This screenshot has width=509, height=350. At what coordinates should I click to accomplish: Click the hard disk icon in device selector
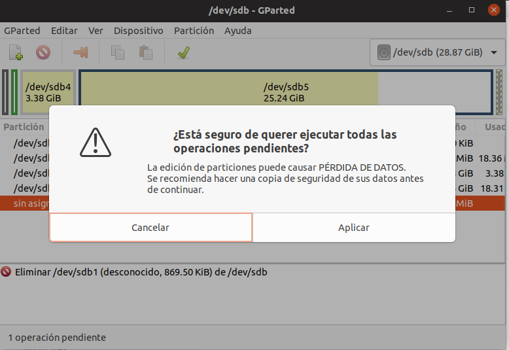[x=383, y=52]
